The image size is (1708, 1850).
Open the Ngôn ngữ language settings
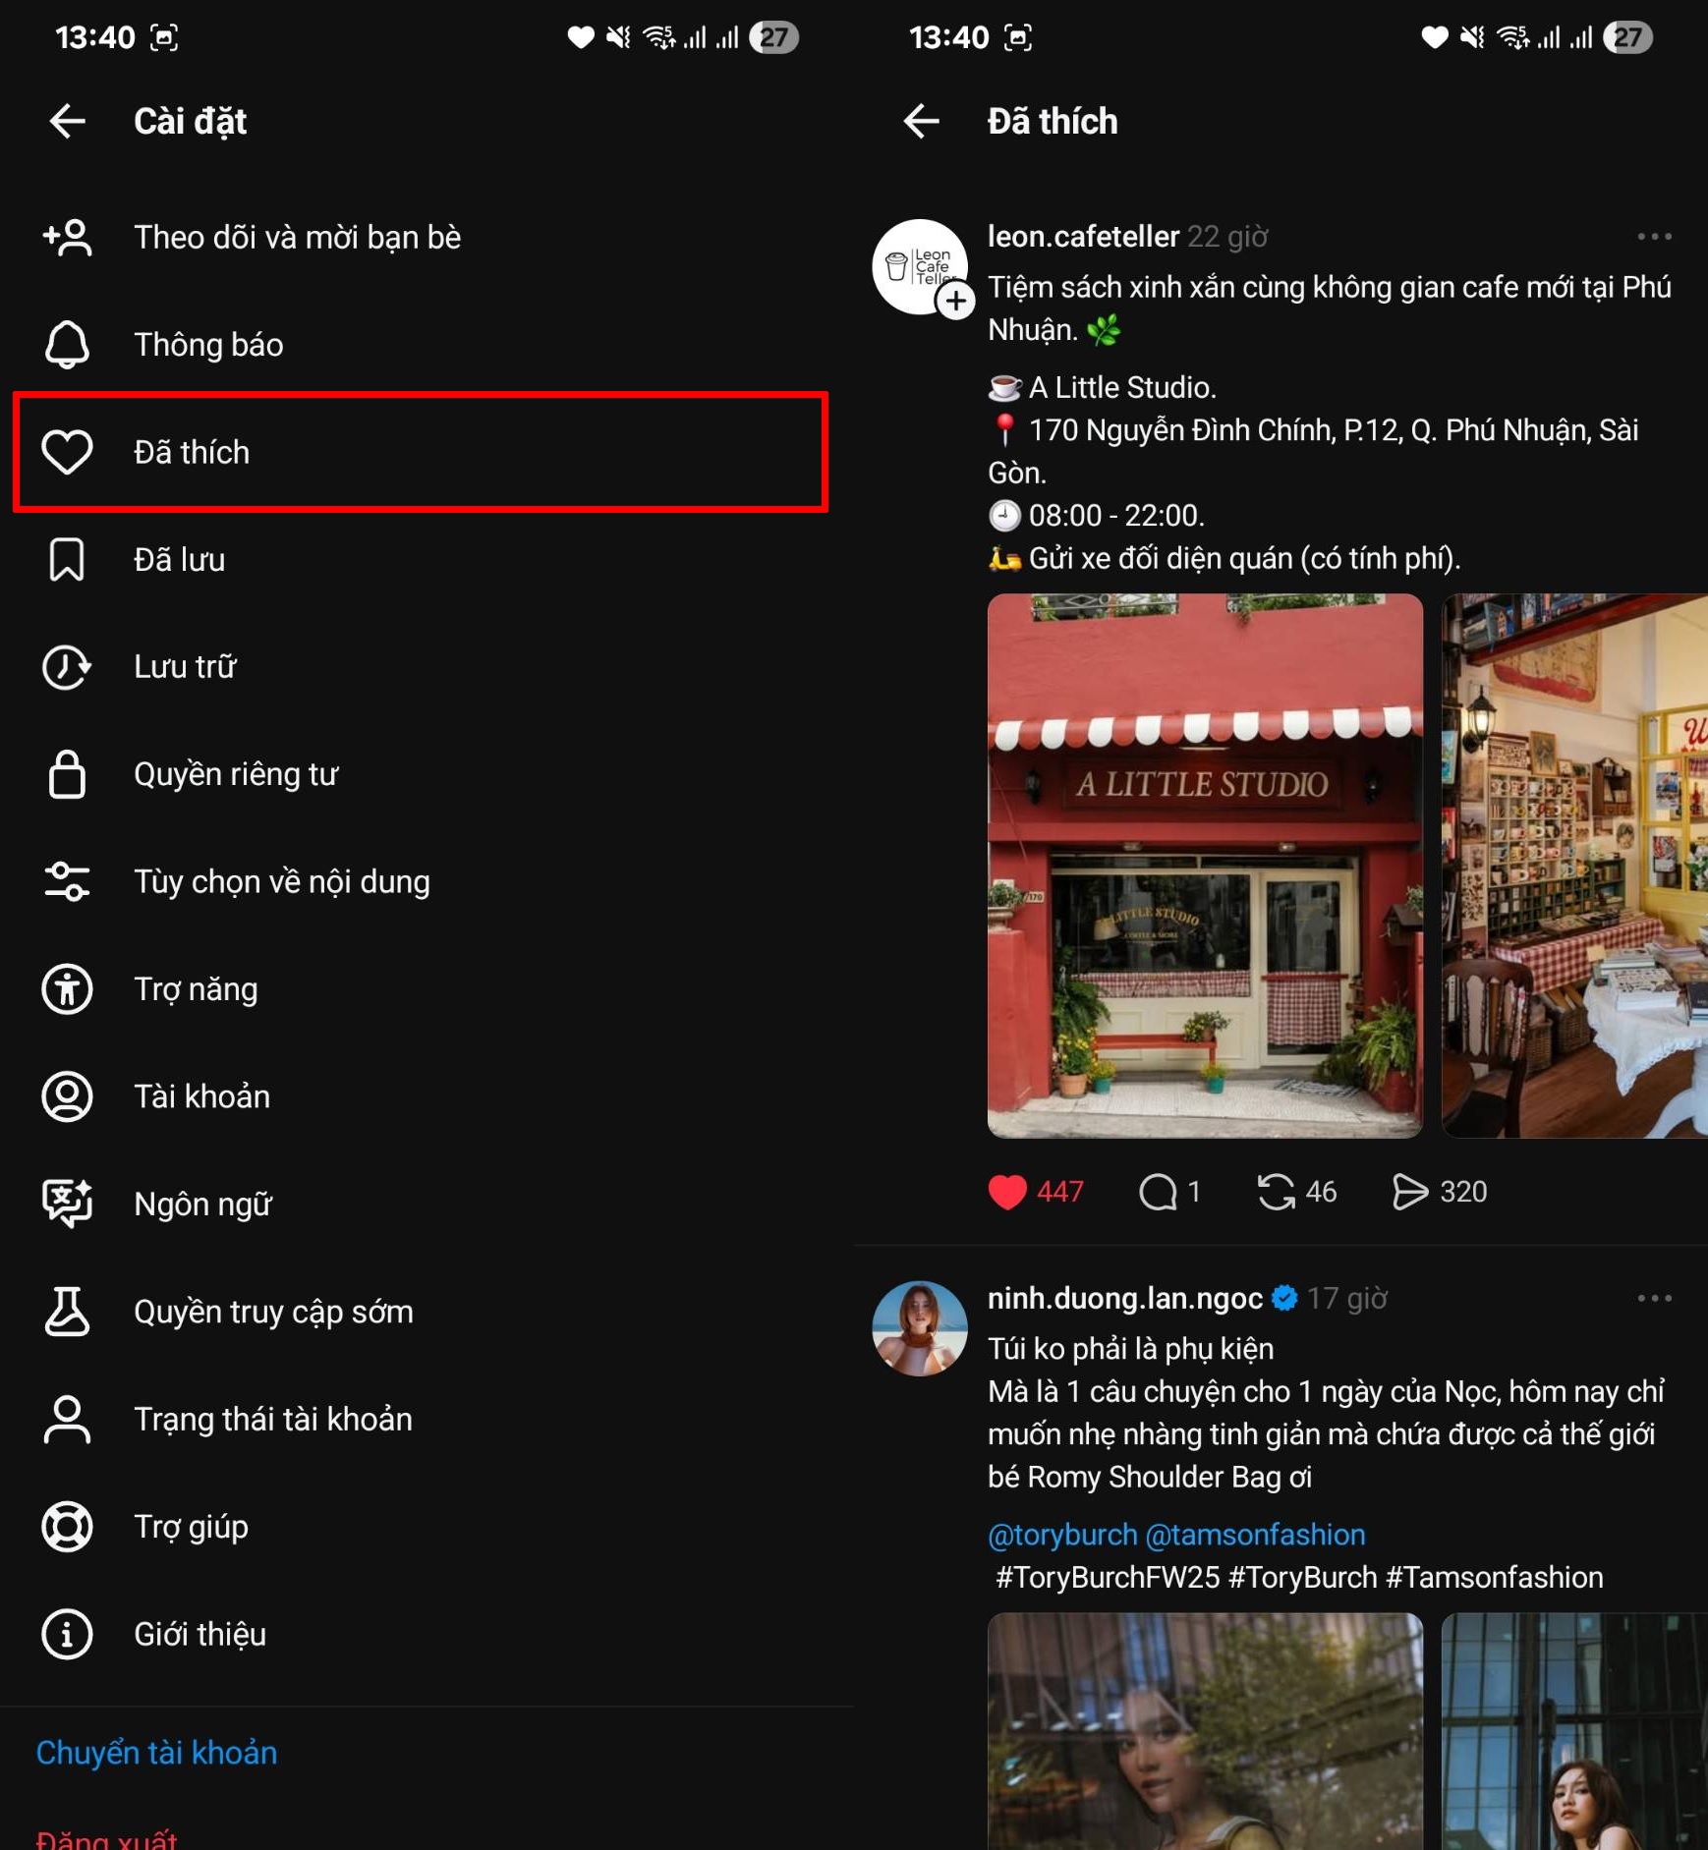tap(202, 1205)
